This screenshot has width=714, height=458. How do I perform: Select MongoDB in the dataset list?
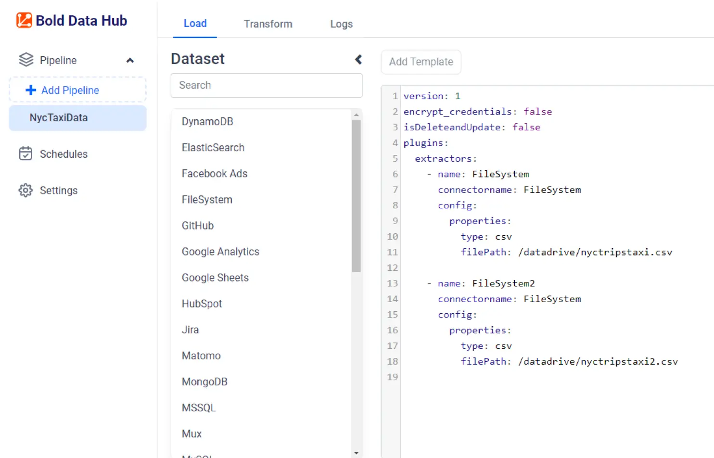click(204, 382)
